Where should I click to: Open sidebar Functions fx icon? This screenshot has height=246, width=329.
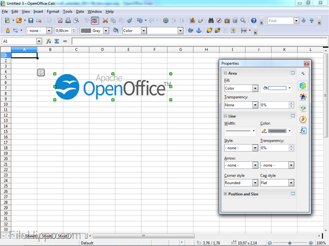(x=303, y=131)
